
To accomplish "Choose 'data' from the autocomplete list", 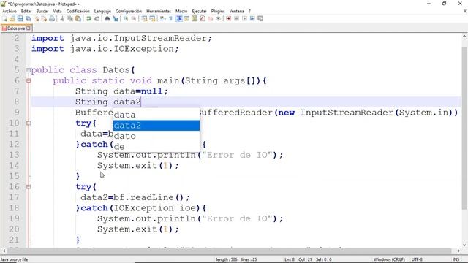I will (x=156, y=115).
